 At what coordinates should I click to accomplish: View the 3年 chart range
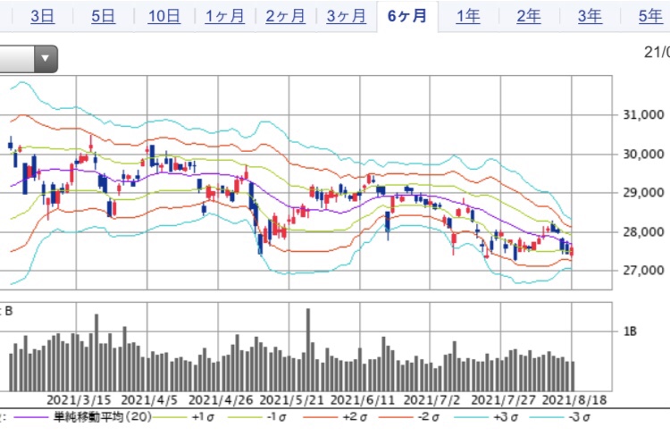tap(590, 16)
